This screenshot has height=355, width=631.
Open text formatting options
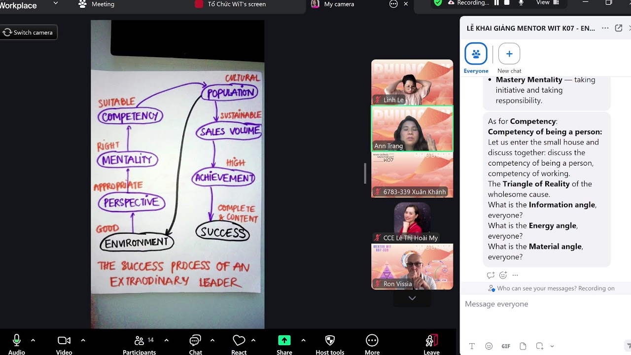(x=472, y=346)
